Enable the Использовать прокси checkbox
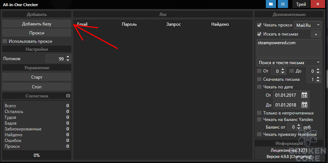Image resolution: width=328 pixels, height=163 pixels. tap(5, 41)
